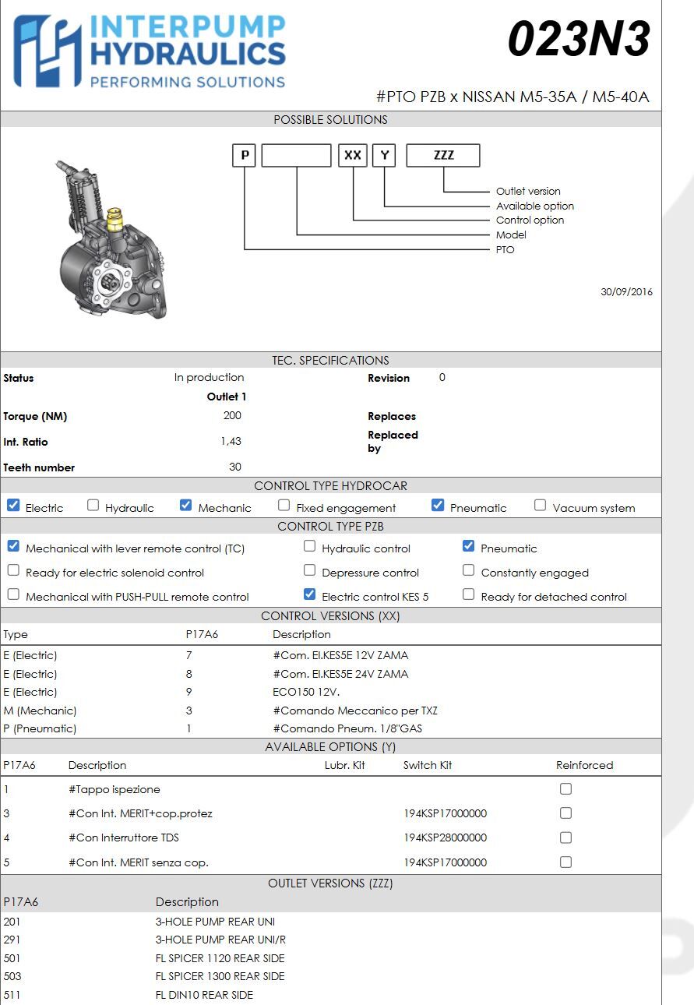
Task: Check the Constantly engaged option
Action: point(468,570)
